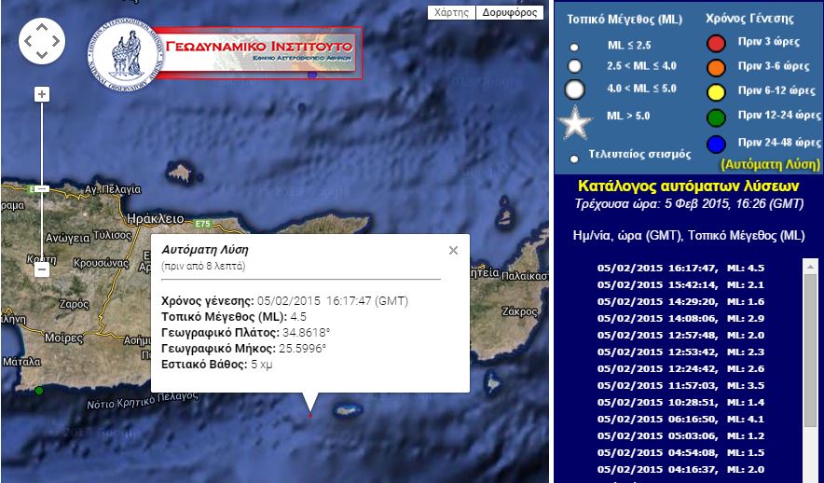Click the red epicenter marker below the popup
824x483 pixels.
coord(310,416)
